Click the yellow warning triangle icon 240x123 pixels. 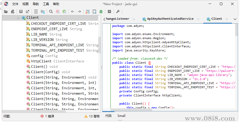tap(86, 116)
